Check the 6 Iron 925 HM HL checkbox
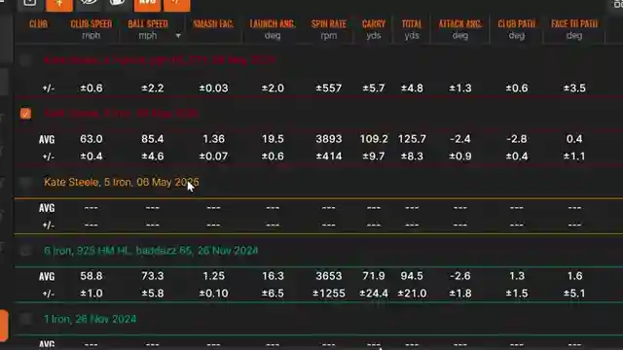Viewport: 623px width, 350px height. 25,251
